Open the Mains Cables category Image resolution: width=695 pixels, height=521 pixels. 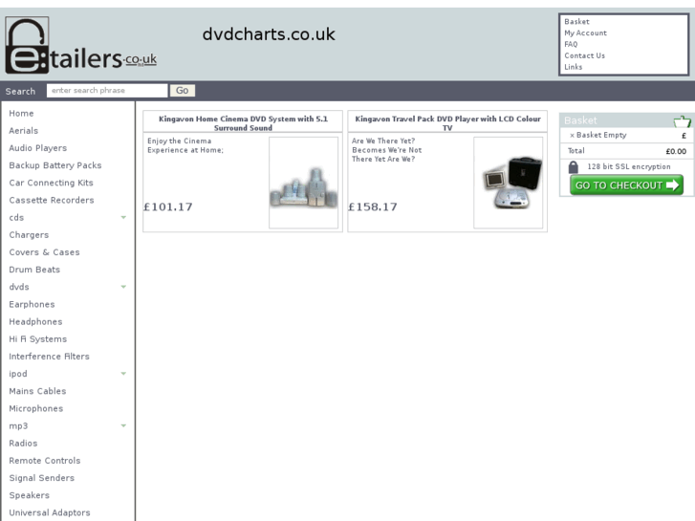point(37,391)
